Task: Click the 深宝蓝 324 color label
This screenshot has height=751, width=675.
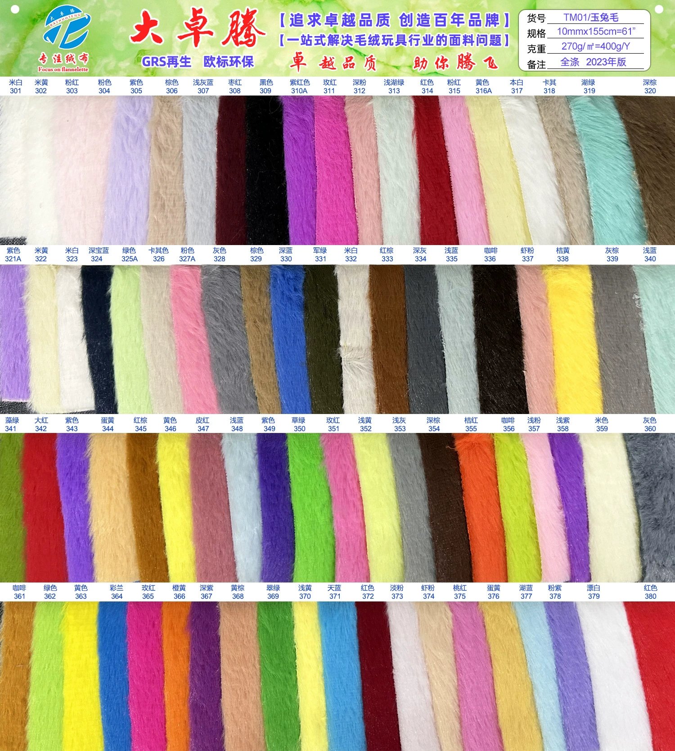Action: pyautogui.click(x=99, y=255)
